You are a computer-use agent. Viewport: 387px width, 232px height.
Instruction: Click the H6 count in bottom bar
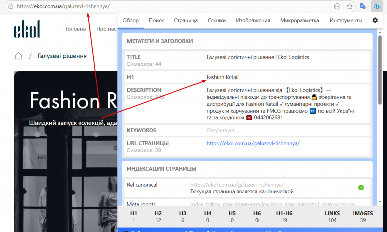click(x=256, y=217)
